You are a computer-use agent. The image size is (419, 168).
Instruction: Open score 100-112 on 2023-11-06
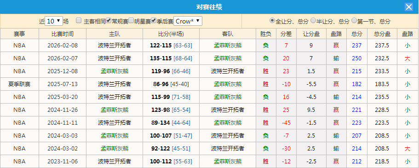pyautogui.click(x=161, y=161)
